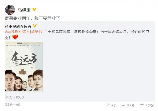This screenshot has width=158, height=111.
Task: Click the 33分钟前 post time
Action: pos(13,105)
